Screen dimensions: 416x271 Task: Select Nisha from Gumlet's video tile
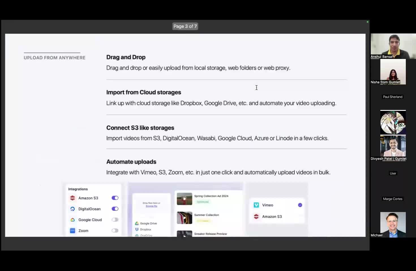click(x=393, y=72)
